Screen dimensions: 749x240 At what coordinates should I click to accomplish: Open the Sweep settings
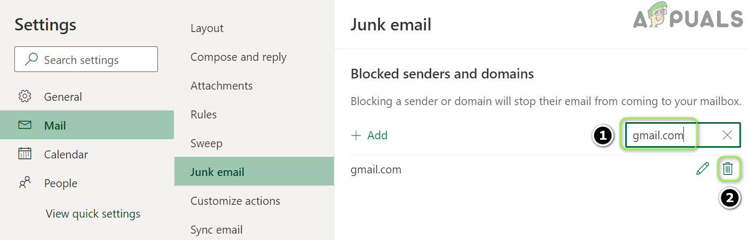coord(206,143)
